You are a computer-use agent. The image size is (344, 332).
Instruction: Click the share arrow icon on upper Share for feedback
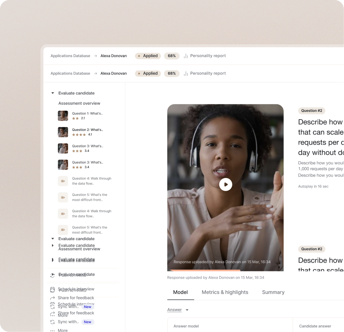(52, 298)
